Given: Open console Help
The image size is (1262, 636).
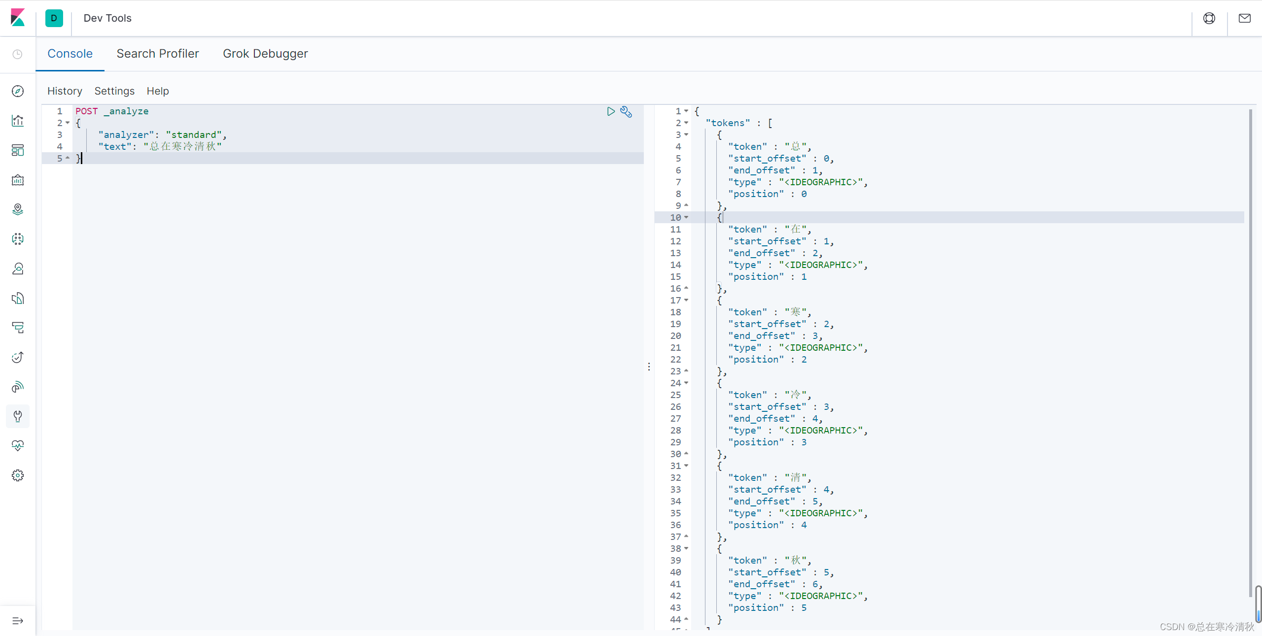Looking at the screenshot, I should coord(158,91).
